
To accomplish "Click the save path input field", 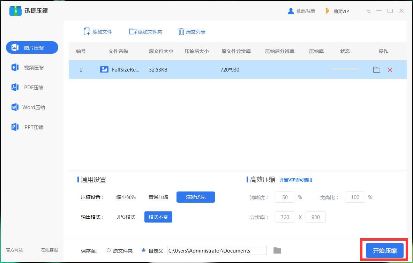I will (216, 250).
